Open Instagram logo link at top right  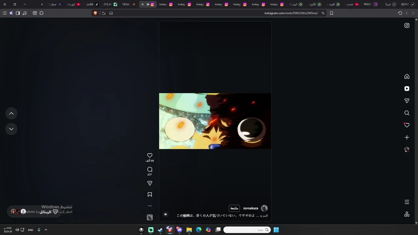[x=407, y=25]
